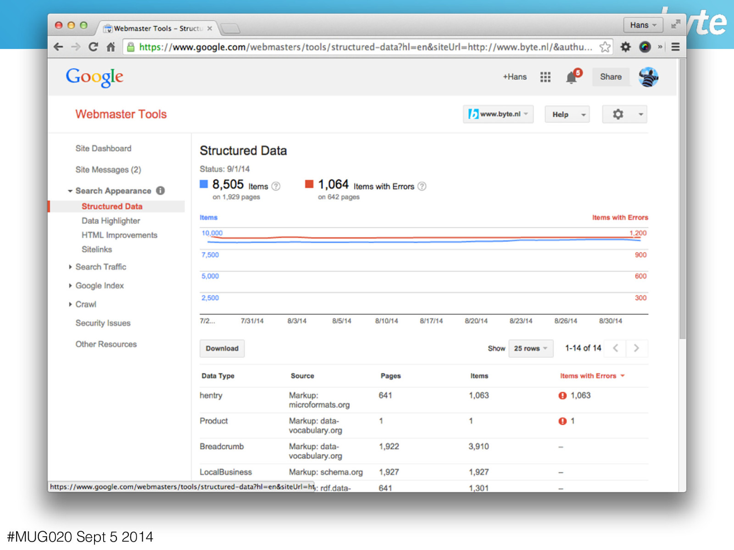Image resolution: width=734 pixels, height=550 pixels.
Task: Open Data Highlighter page
Action: (111, 221)
